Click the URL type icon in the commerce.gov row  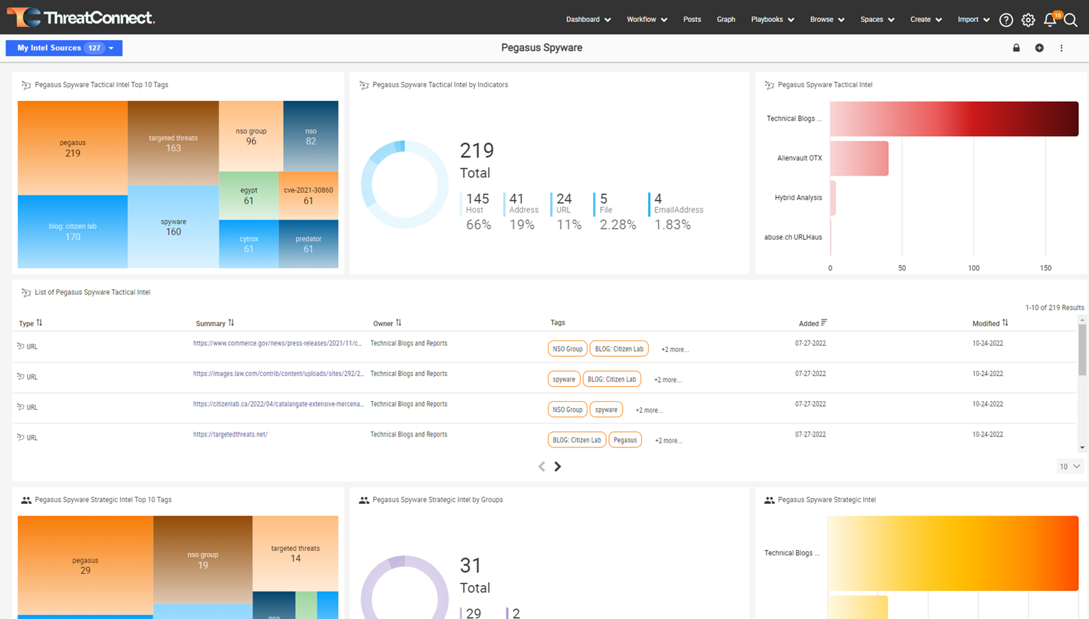click(21, 346)
